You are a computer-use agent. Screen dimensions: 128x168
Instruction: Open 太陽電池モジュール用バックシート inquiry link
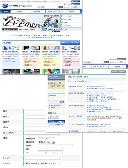pos(98,101)
